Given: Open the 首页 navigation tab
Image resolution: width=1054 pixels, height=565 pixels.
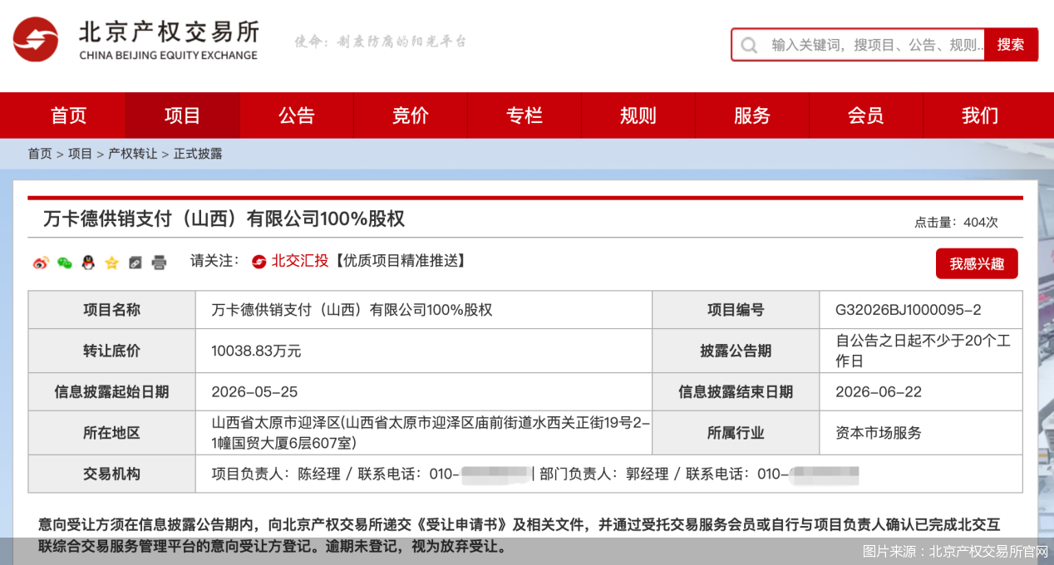Looking at the screenshot, I should pyautogui.click(x=68, y=115).
